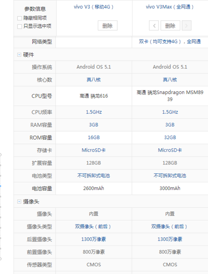Click 1.5GHz link in V3Max column
This screenshot has width=208, height=274.
[x=170, y=112]
